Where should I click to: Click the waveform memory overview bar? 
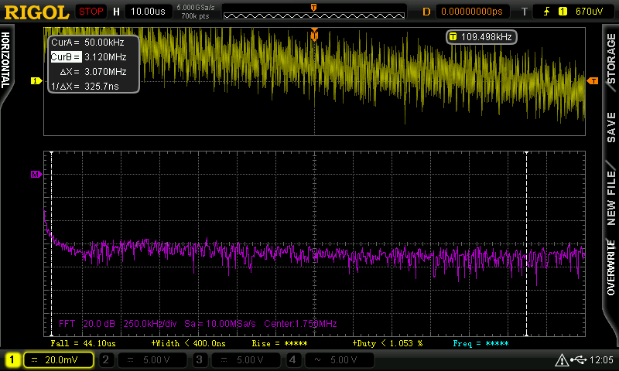314,15
